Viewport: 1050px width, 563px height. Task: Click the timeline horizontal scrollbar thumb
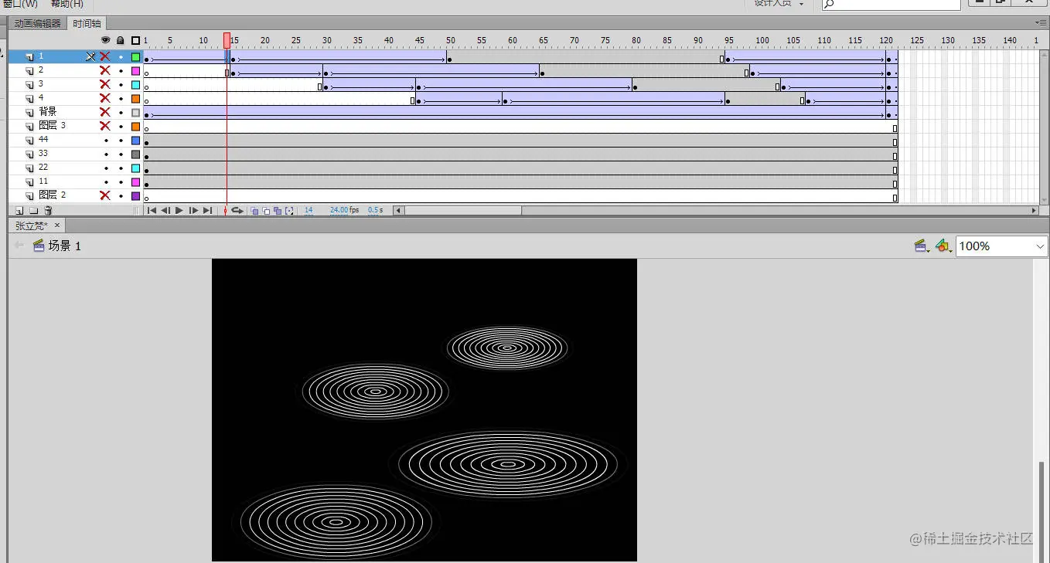463,210
